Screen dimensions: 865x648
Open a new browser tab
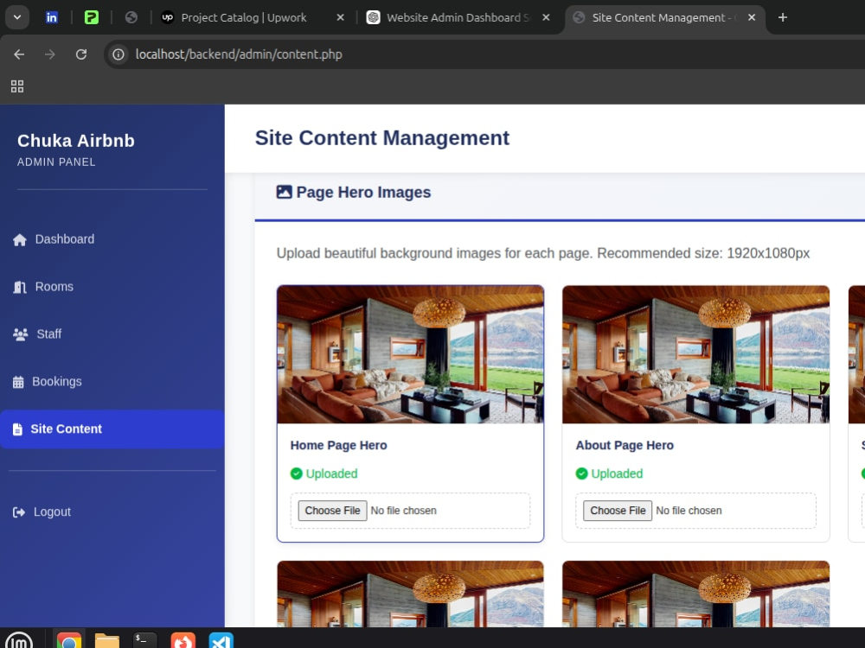tap(783, 17)
